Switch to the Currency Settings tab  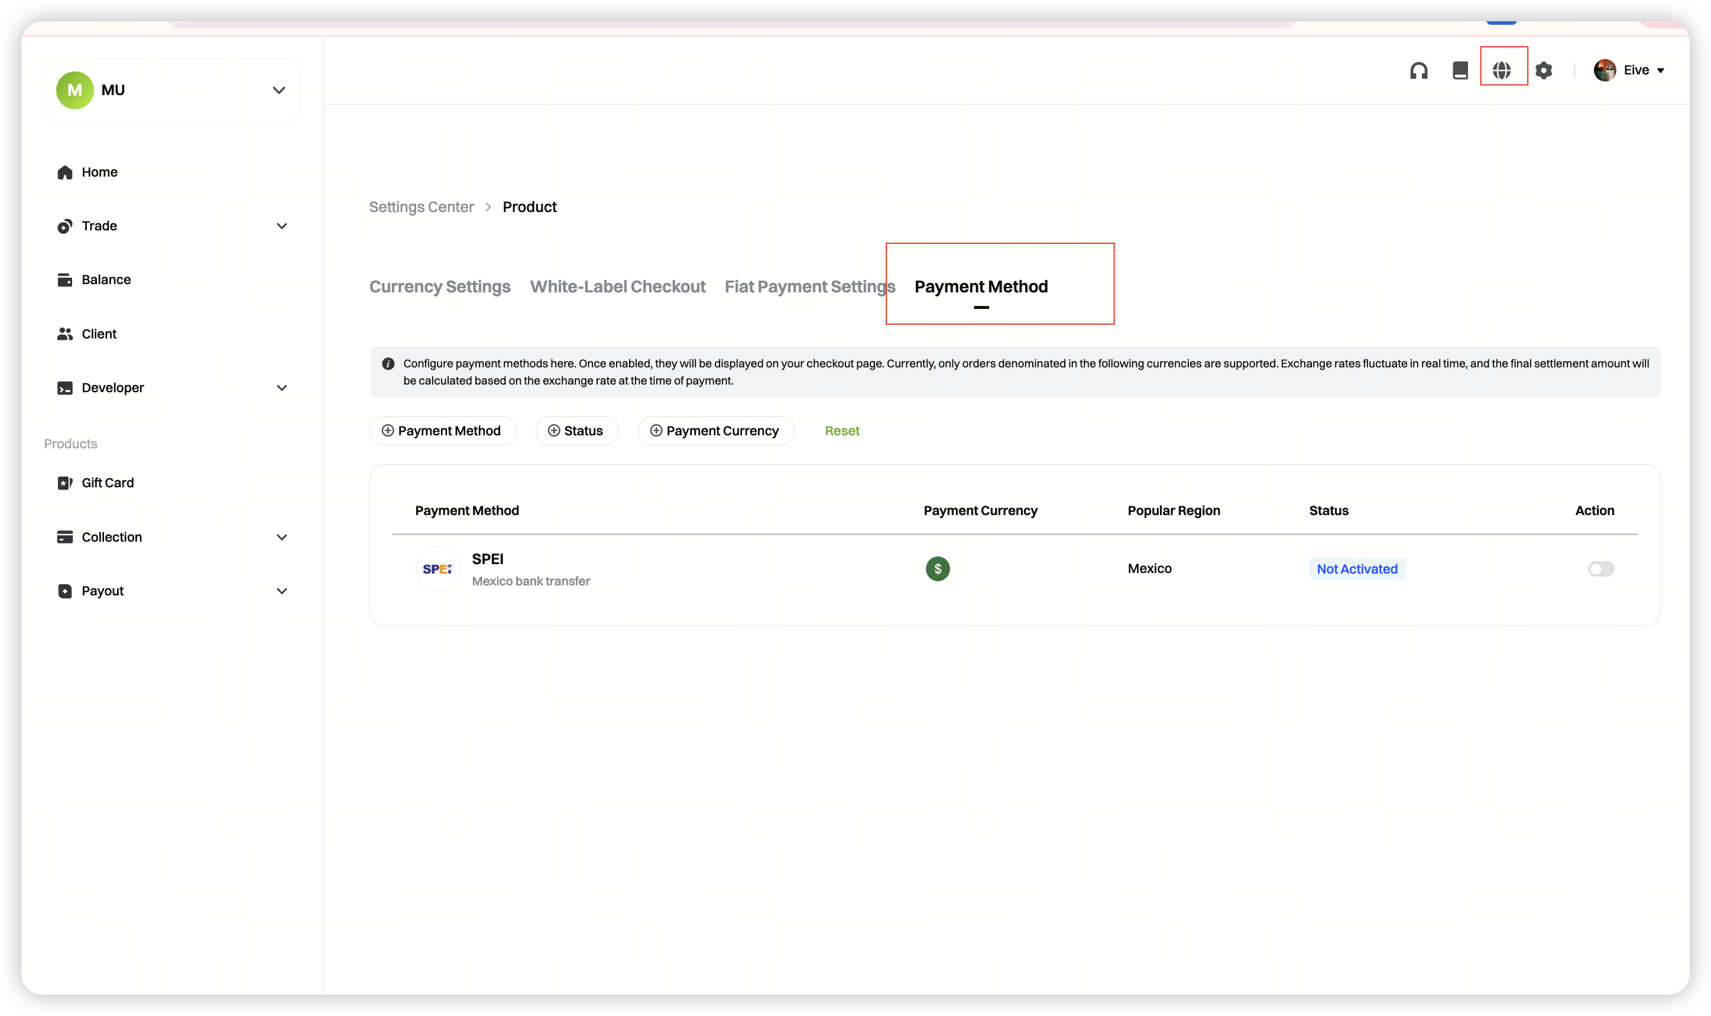tap(440, 287)
